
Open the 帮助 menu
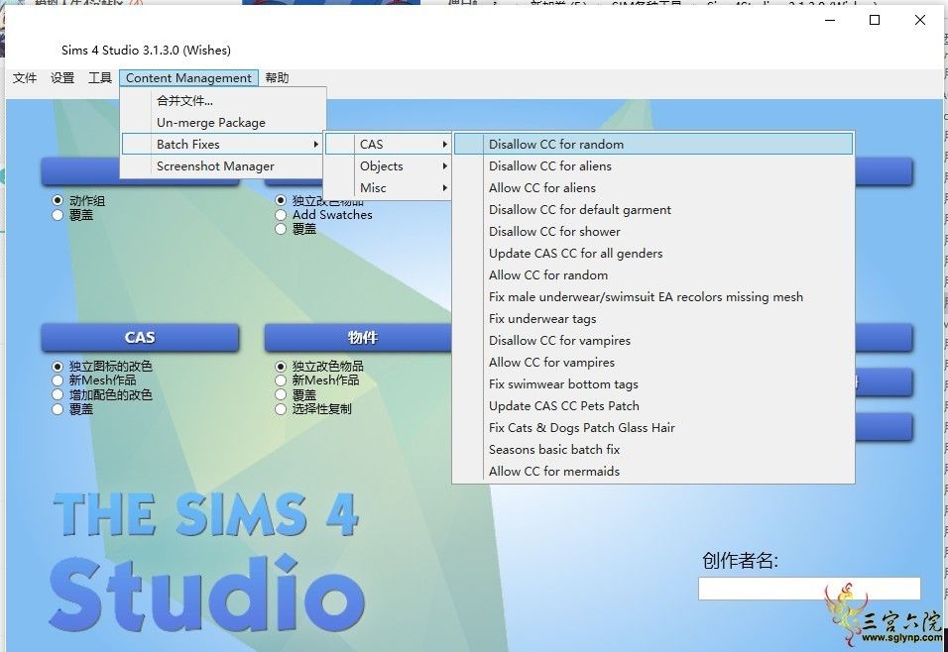[277, 78]
